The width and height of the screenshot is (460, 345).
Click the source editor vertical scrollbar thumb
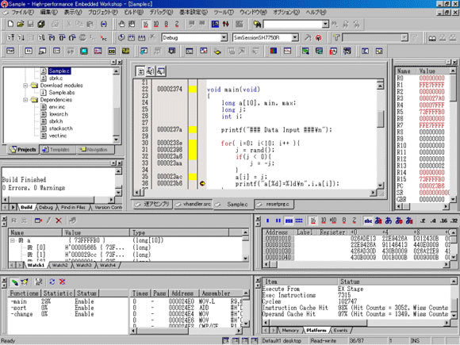tap(380, 119)
